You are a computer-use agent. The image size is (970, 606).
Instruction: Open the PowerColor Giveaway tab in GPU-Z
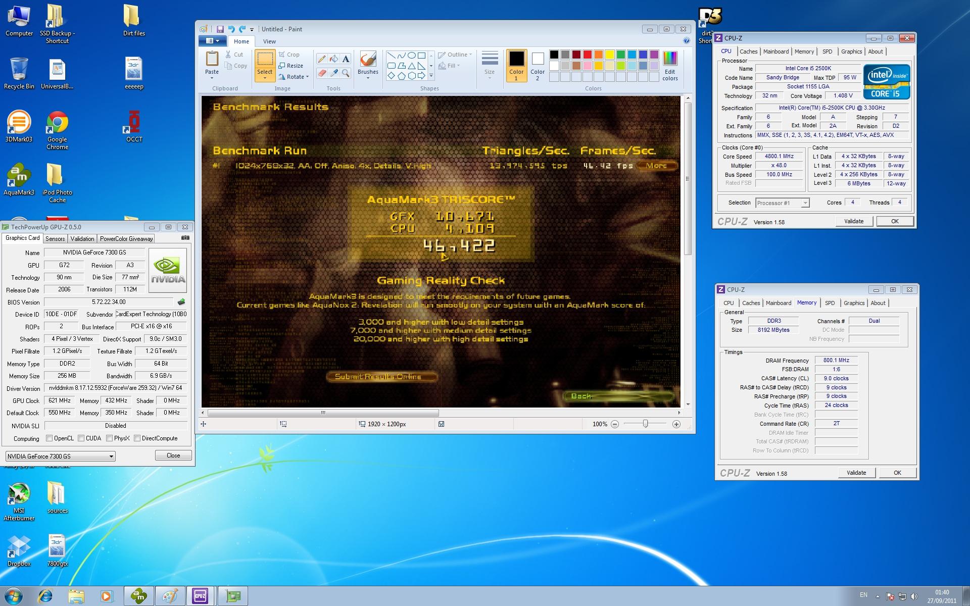(126, 239)
